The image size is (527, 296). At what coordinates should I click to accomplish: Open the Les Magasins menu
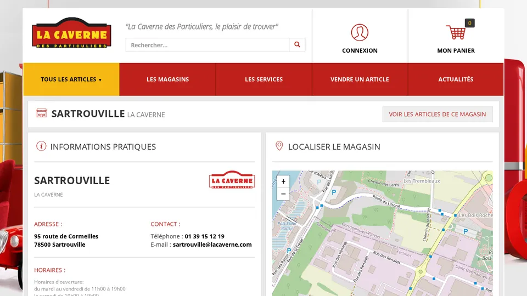click(x=168, y=79)
